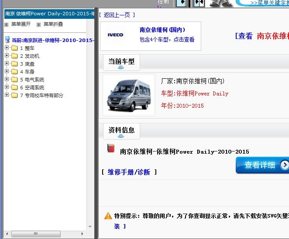Select tree item 3 底盘
Screen dimensions: 289x239
pos(27,64)
